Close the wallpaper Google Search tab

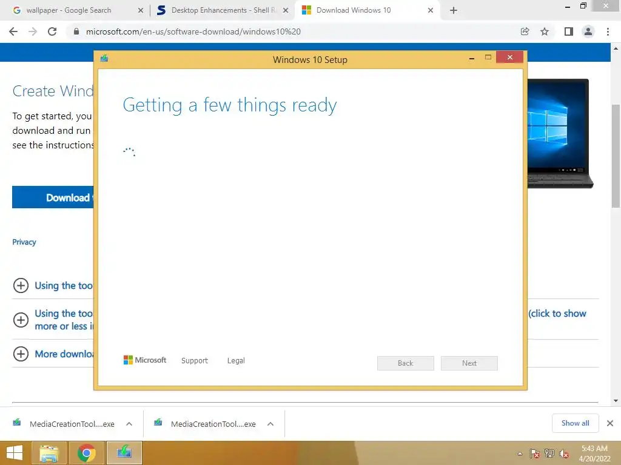click(140, 10)
